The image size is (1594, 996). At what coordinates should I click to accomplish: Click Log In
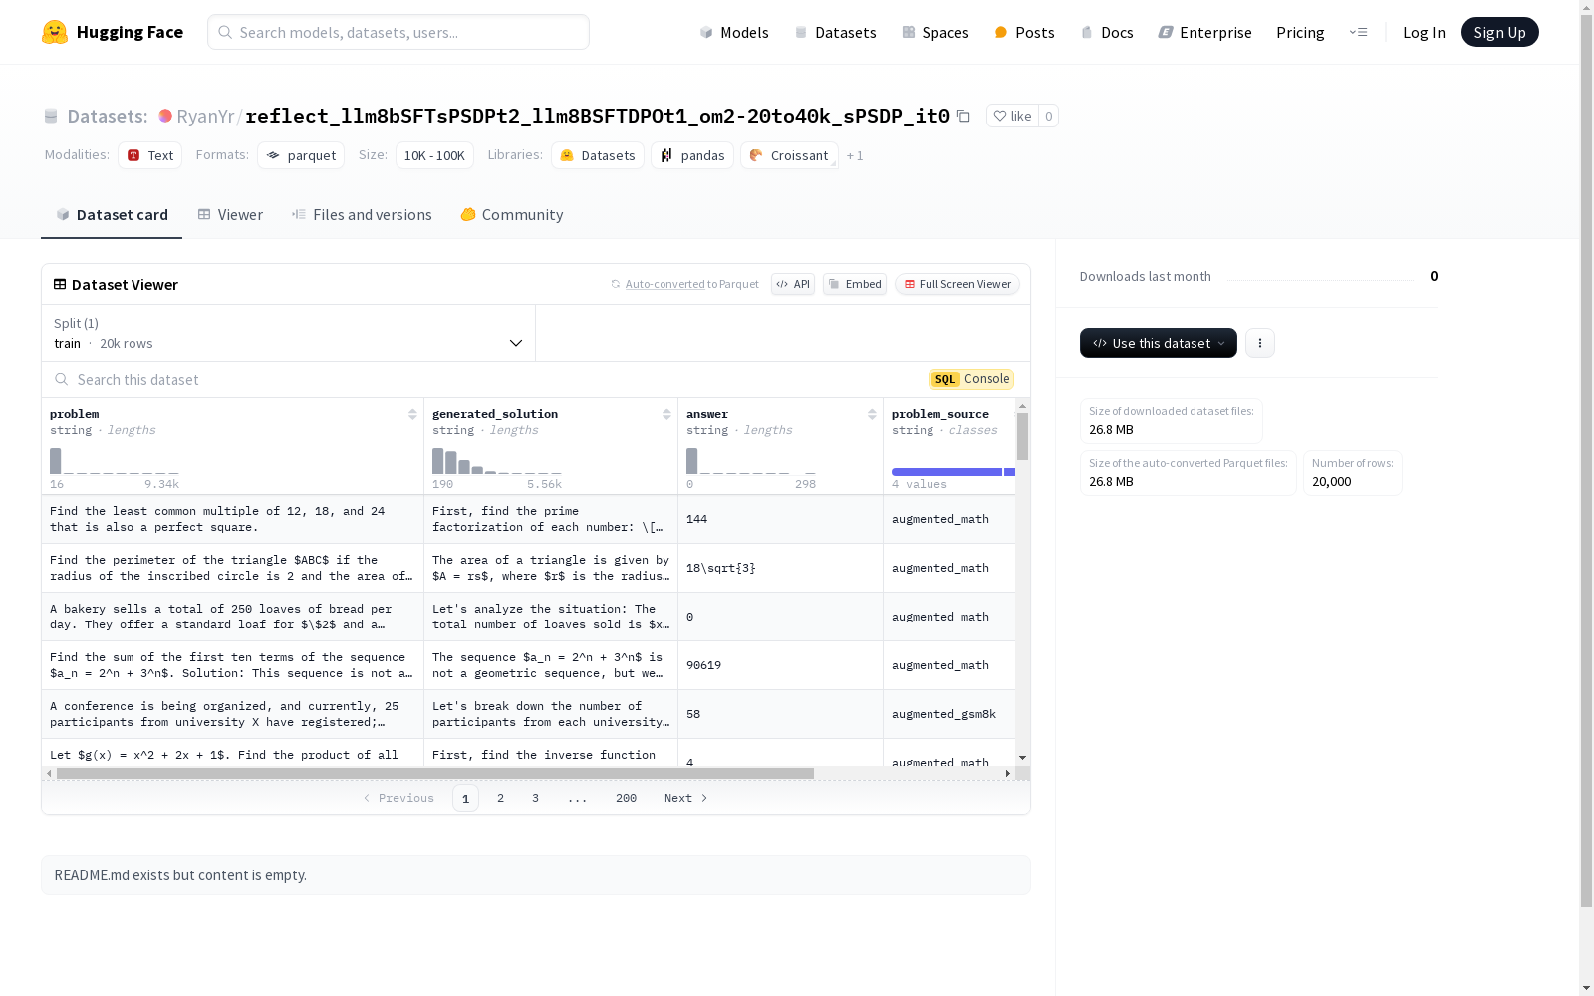coord(1424,32)
